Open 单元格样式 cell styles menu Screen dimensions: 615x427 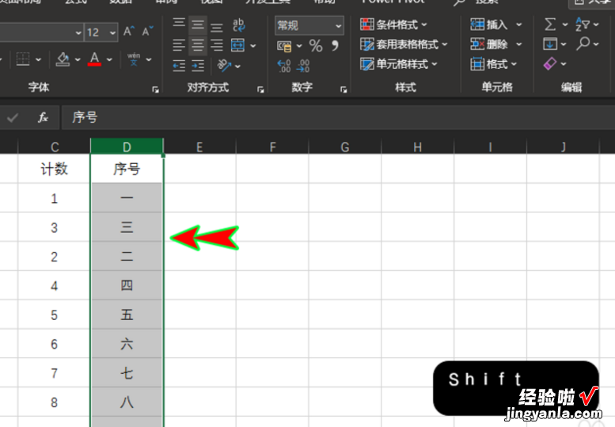click(x=398, y=64)
